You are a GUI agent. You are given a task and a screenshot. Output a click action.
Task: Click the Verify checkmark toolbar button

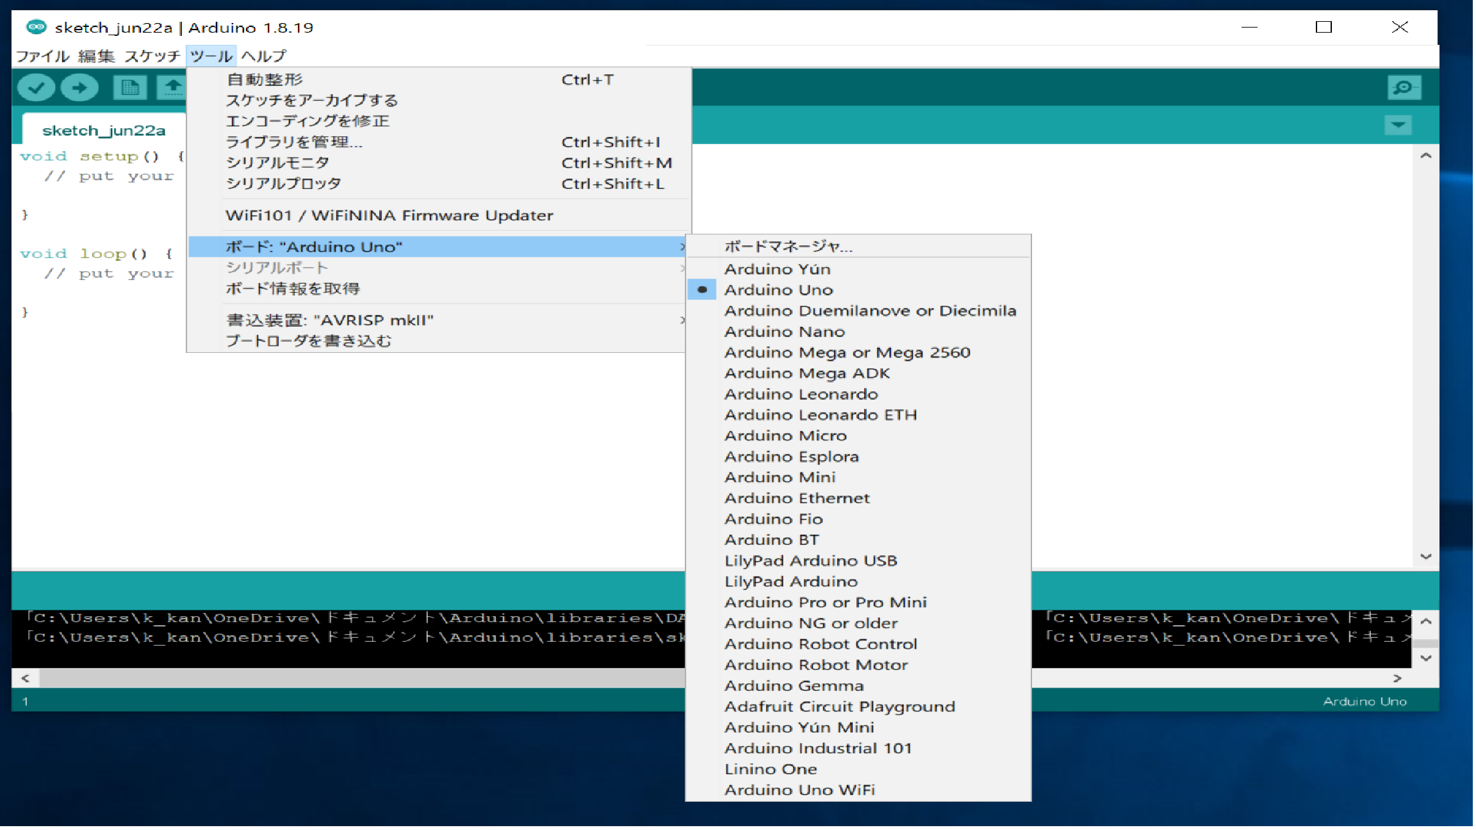[36, 88]
